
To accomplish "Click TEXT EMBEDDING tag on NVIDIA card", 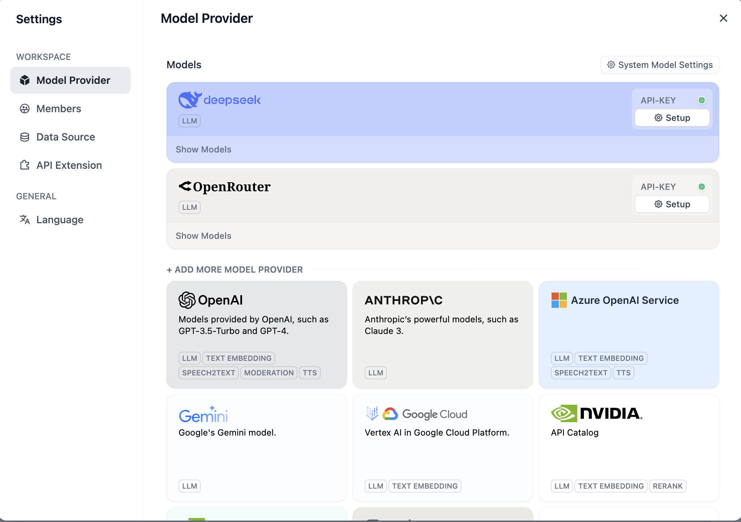I will point(611,486).
